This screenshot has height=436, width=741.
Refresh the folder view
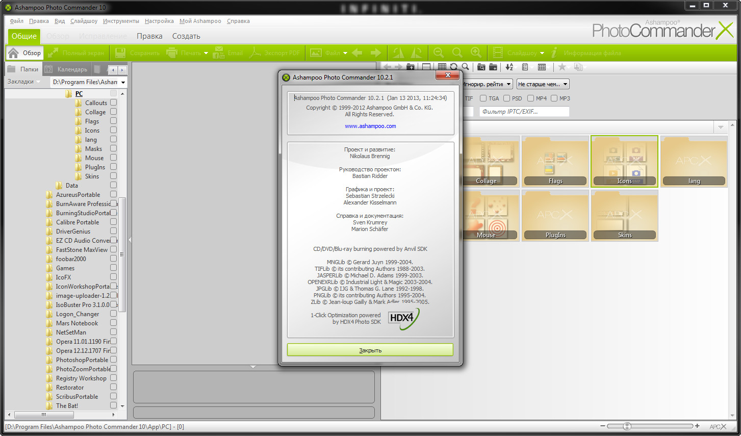point(453,67)
